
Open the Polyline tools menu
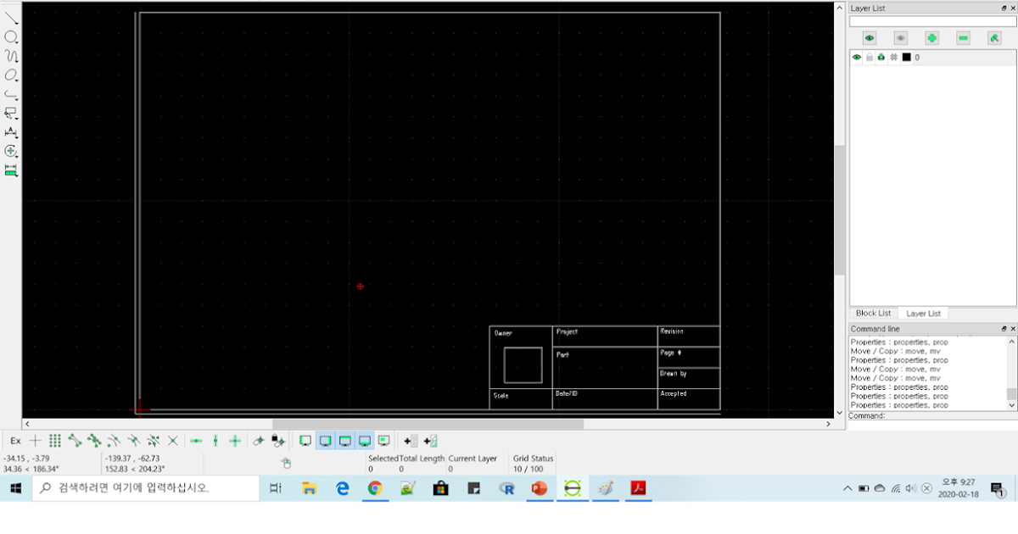pos(11,94)
